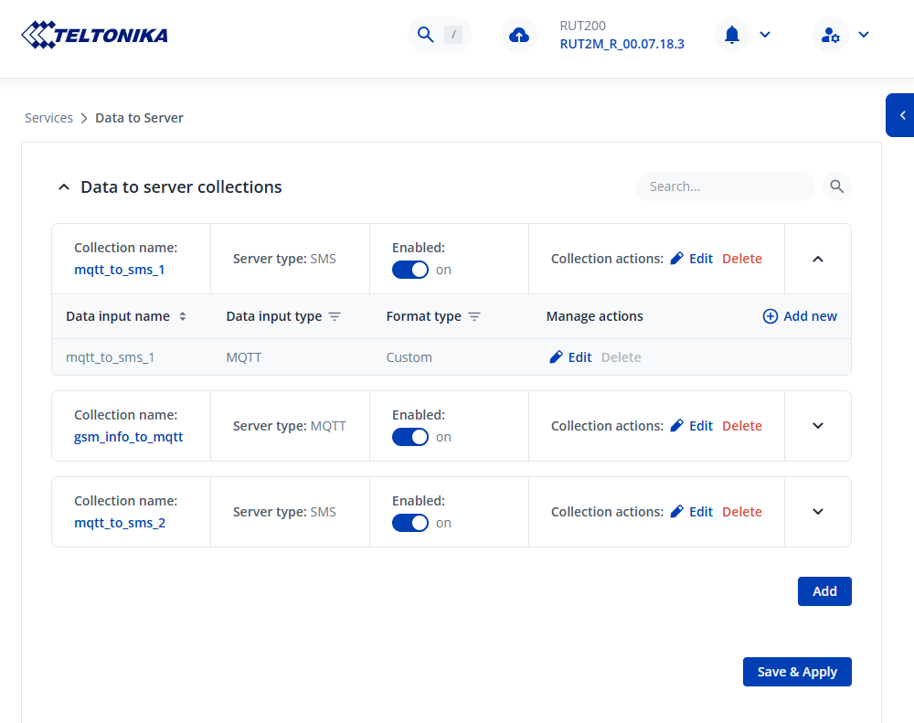Sort by Data input name arrows
This screenshot has height=723, width=914.
tap(182, 316)
